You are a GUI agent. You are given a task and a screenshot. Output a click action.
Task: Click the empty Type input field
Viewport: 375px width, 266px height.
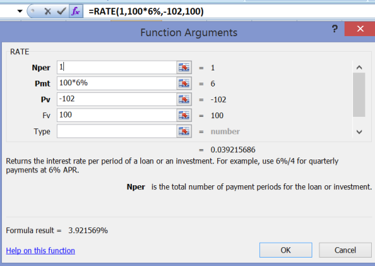[117, 131]
